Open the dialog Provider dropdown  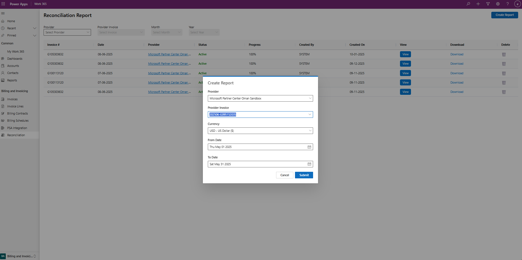(260, 98)
